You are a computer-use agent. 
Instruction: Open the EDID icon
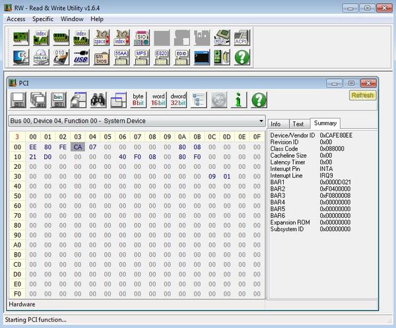point(181,57)
